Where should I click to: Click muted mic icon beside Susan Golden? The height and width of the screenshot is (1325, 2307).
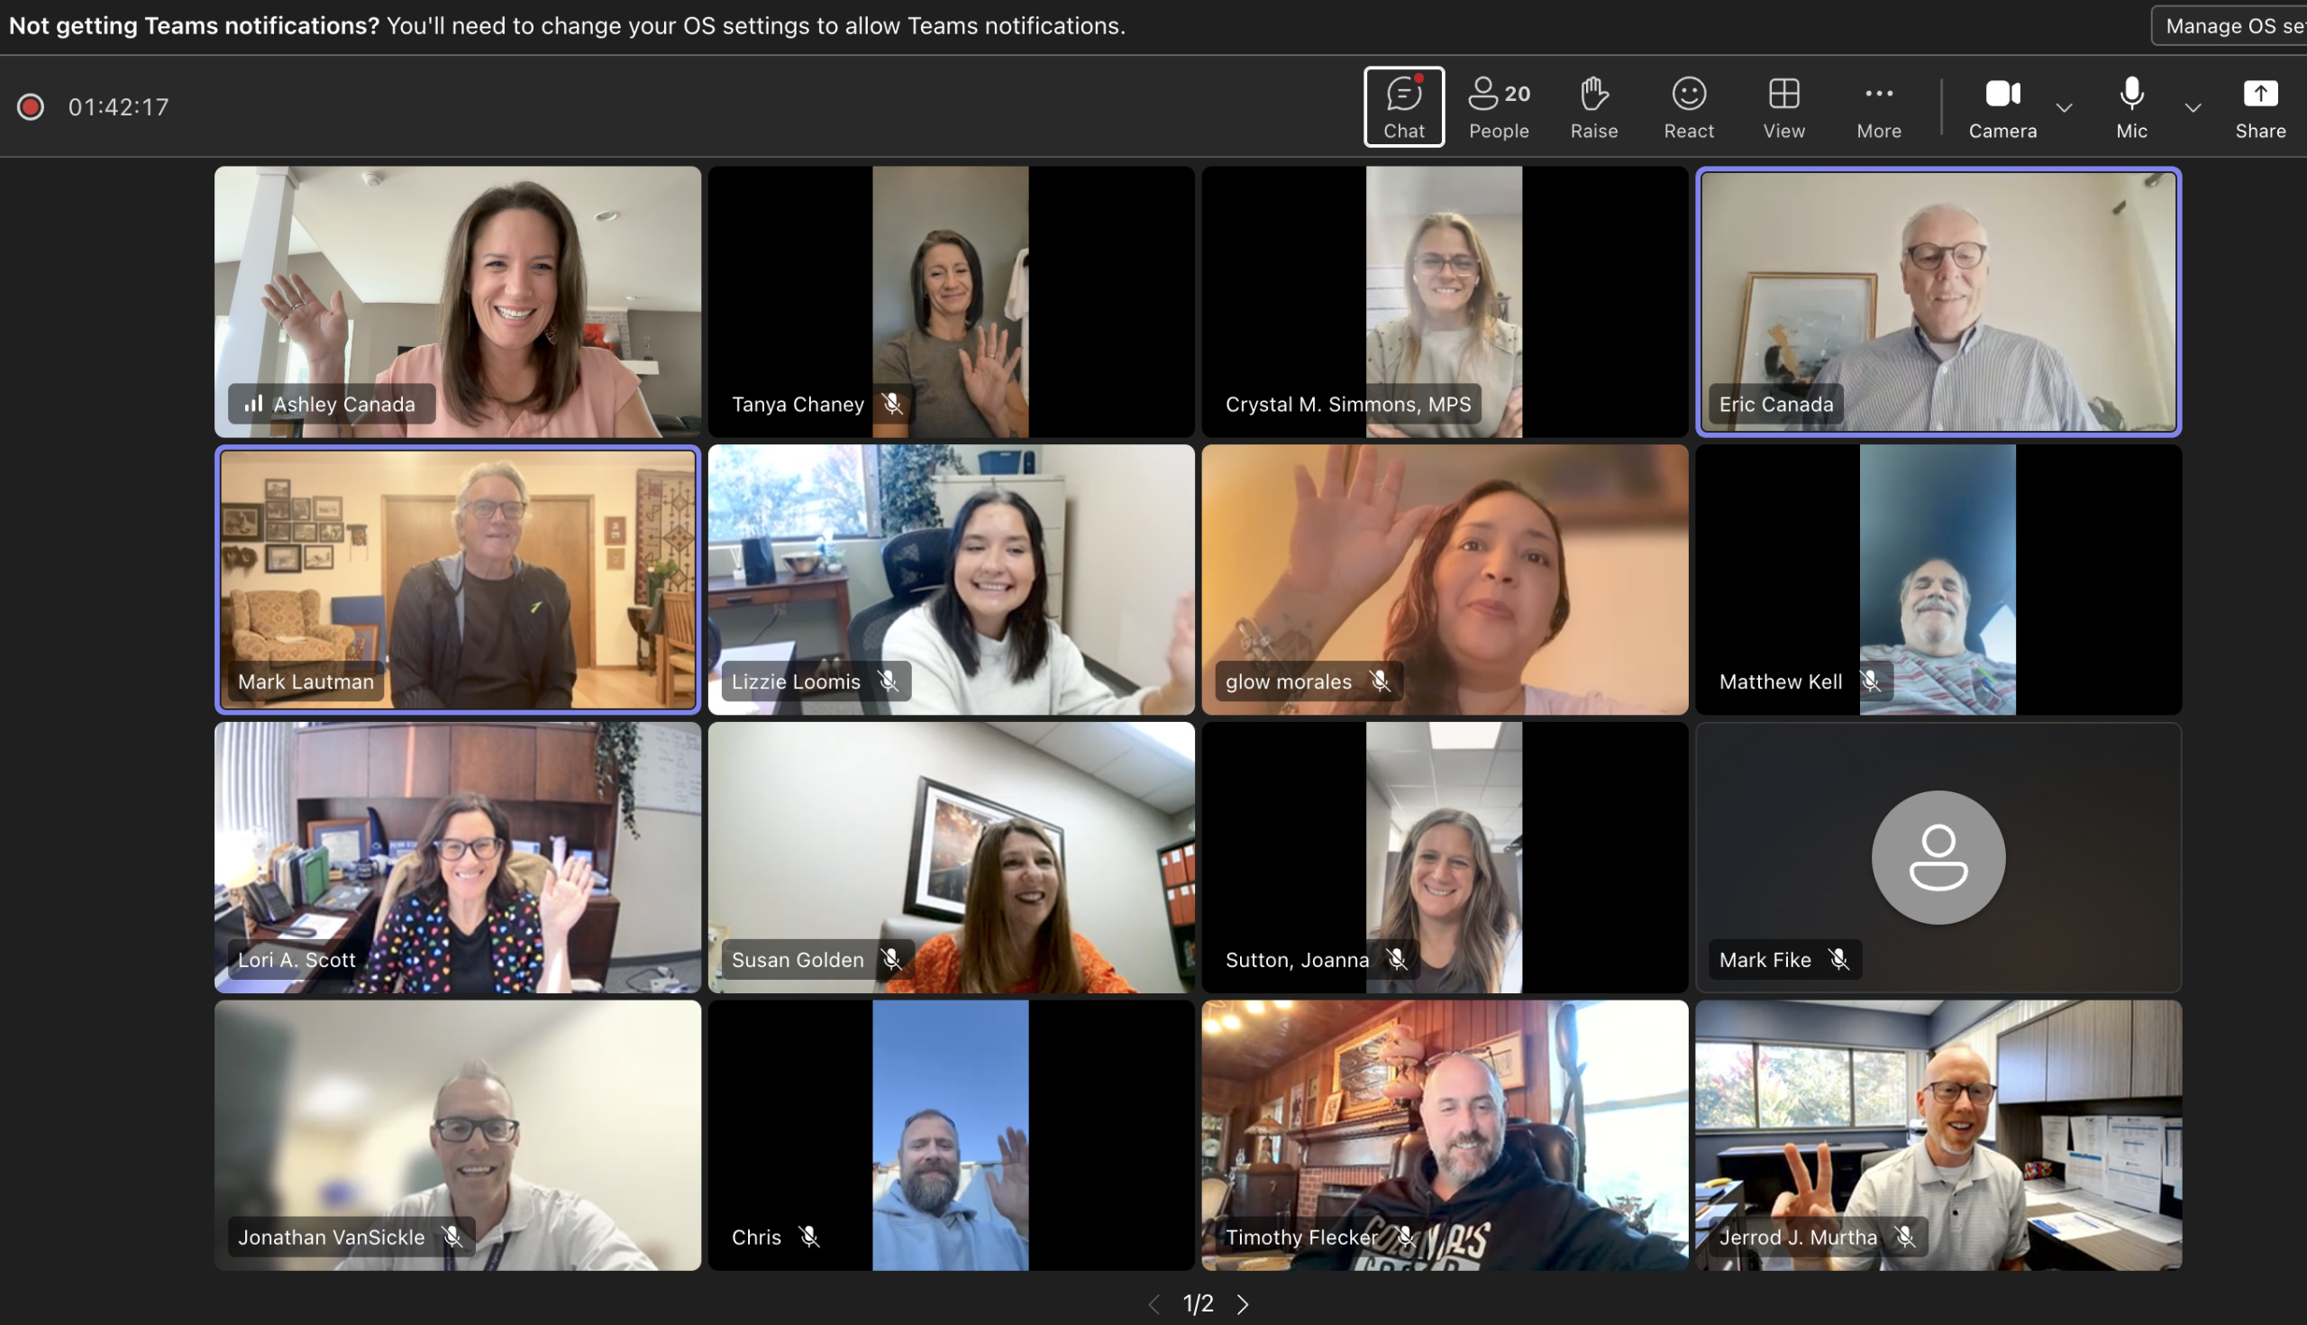coord(891,959)
